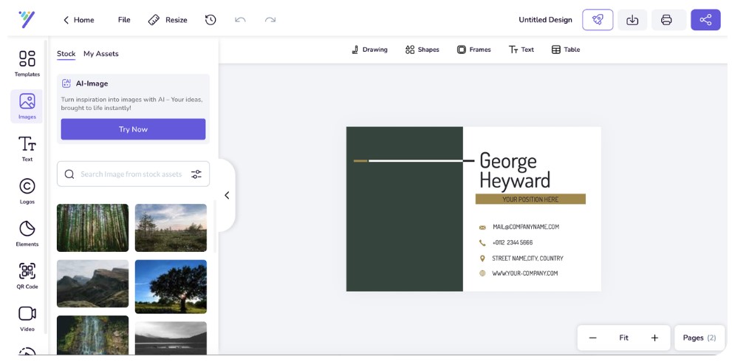Undo the last action
Screen dimensions: 732x362
[240, 20]
